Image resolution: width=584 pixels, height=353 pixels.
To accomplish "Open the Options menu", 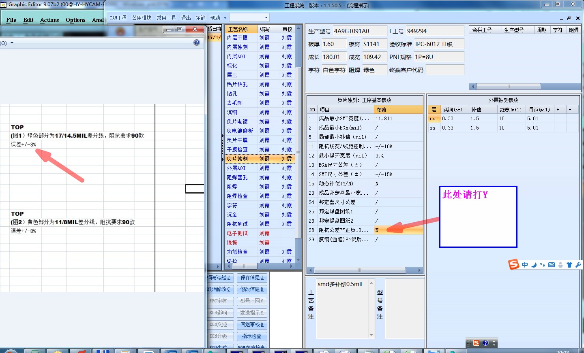I will pyautogui.click(x=75, y=20).
